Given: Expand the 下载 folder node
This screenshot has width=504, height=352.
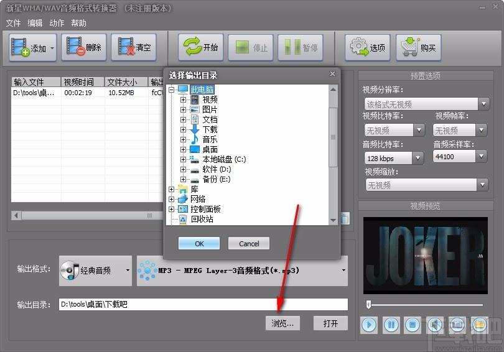Looking at the screenshot, I should tap(183, 130).
